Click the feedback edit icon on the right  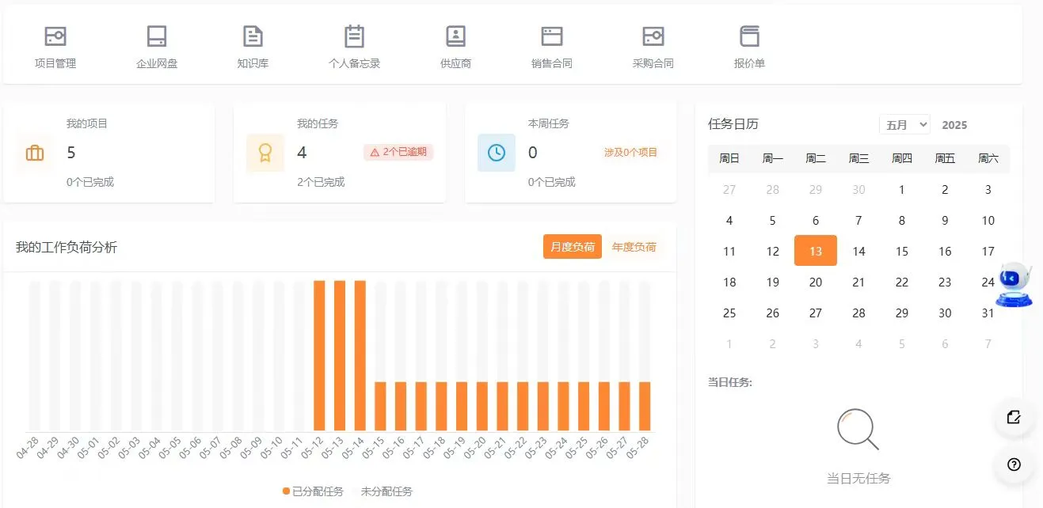(1014, 419)
